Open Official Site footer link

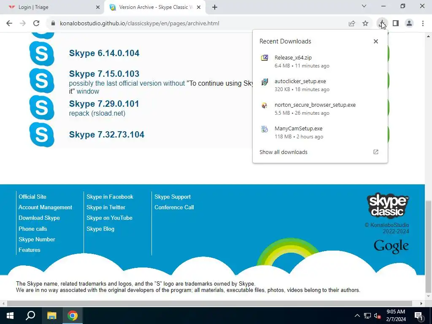coord(32,197)
